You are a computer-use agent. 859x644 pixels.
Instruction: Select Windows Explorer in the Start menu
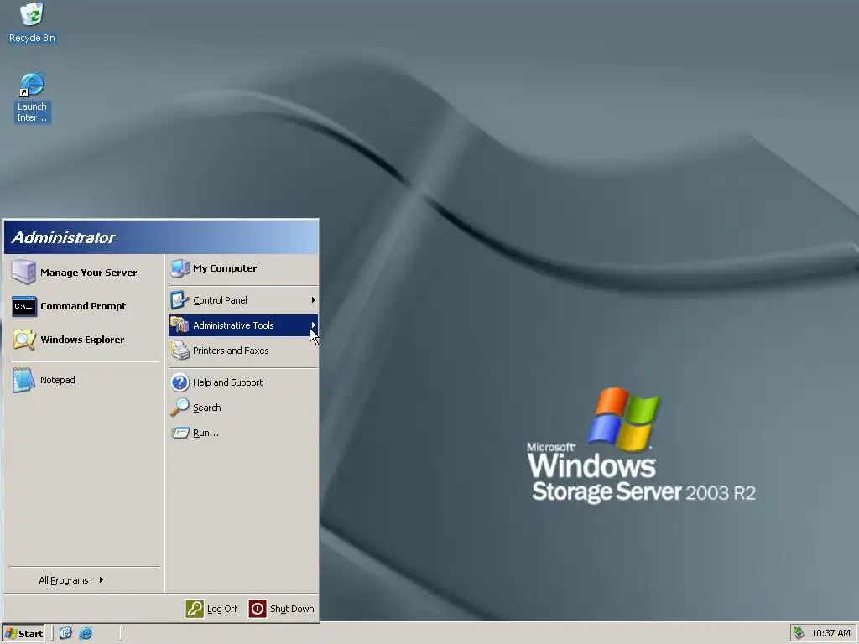tap(85, 340)
